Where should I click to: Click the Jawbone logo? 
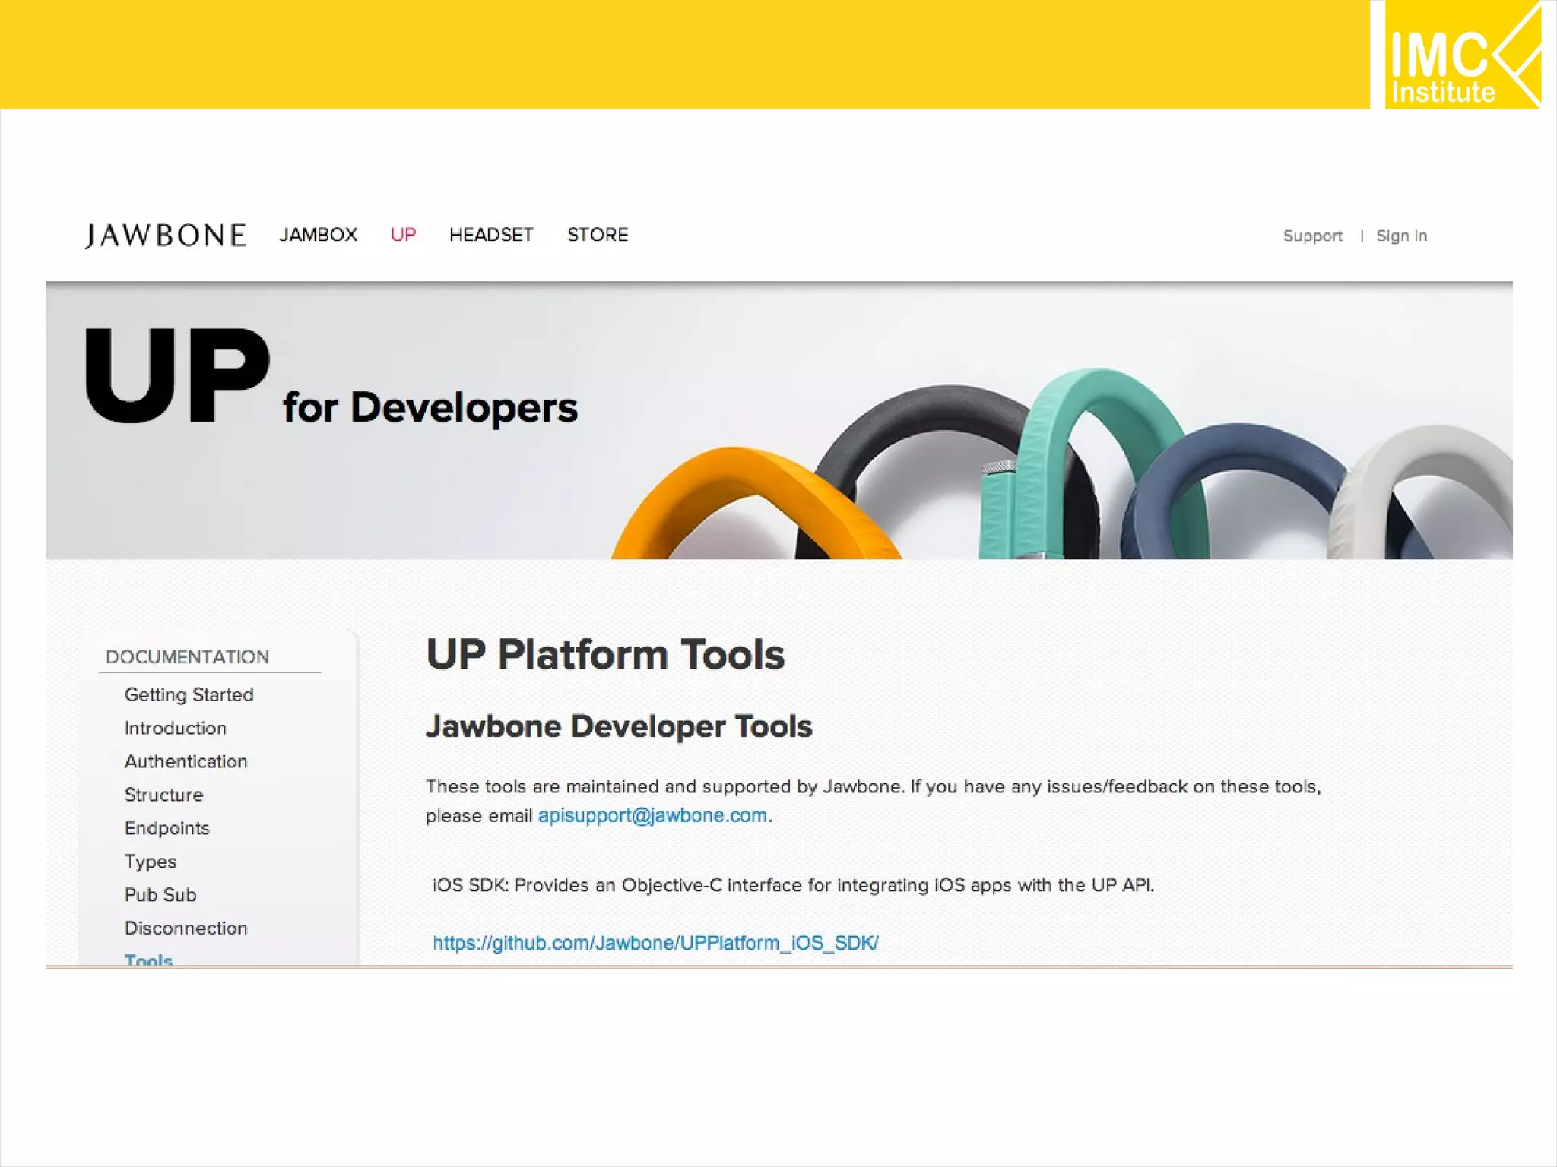166,236
